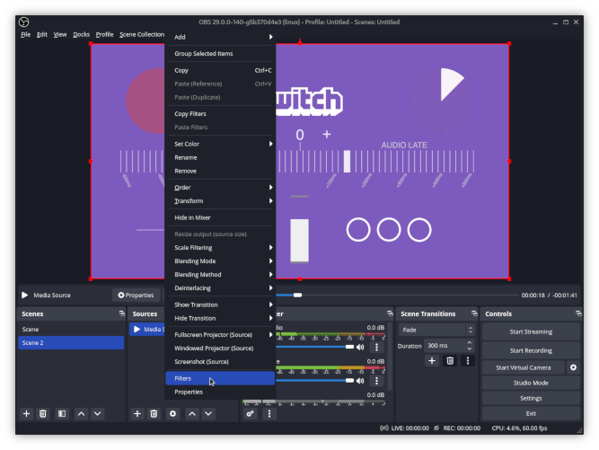
Task: Pop out the Controls dock
Action: 578,313
